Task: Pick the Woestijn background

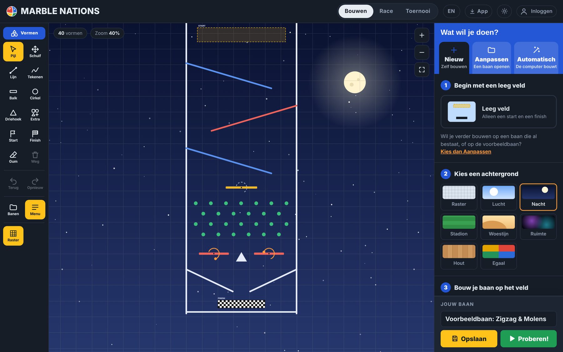Action: pyautogui.click(x=499, y=227)
